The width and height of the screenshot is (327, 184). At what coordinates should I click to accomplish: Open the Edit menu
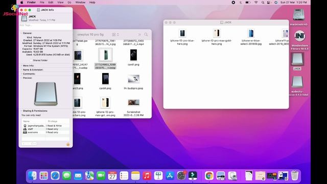[x=51, y=3]
